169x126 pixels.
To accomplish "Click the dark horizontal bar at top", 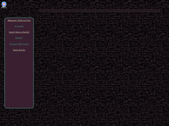I will coord(100,11).
